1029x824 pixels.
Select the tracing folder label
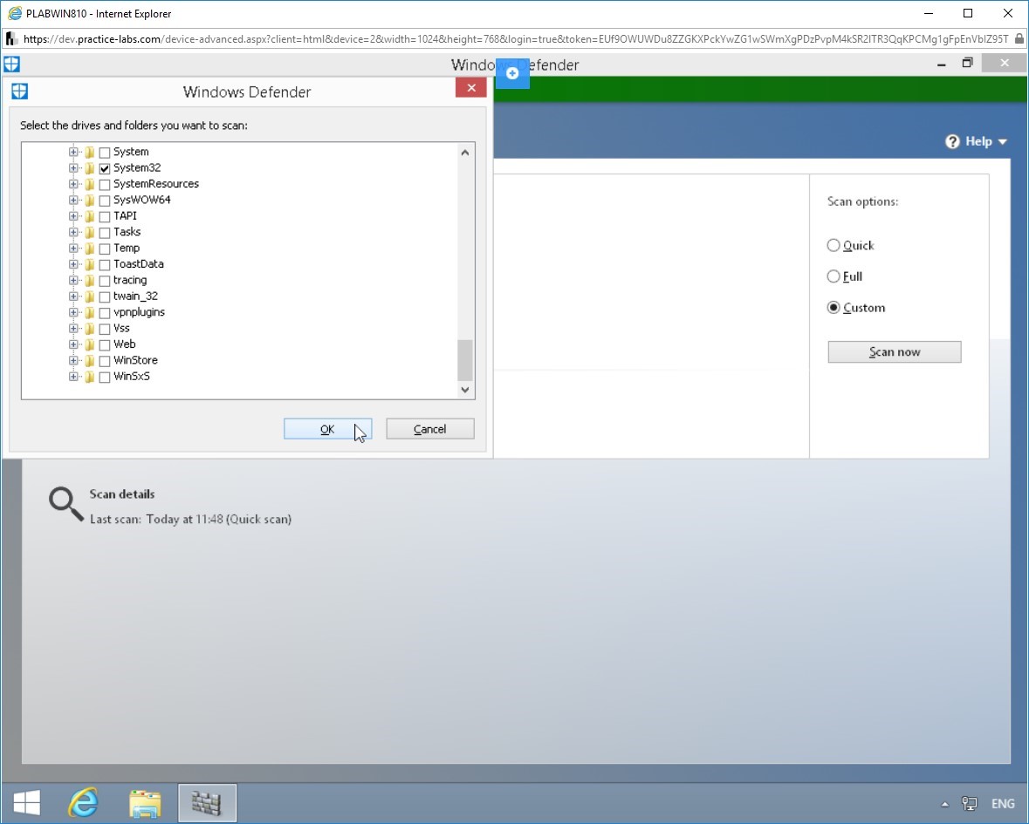[x=130, y=281]
